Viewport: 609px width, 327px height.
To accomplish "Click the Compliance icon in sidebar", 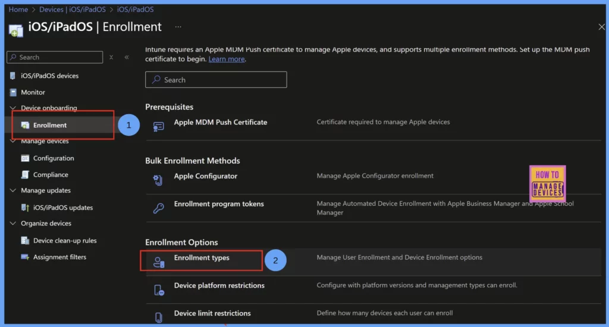I will [x=25, y=175].
